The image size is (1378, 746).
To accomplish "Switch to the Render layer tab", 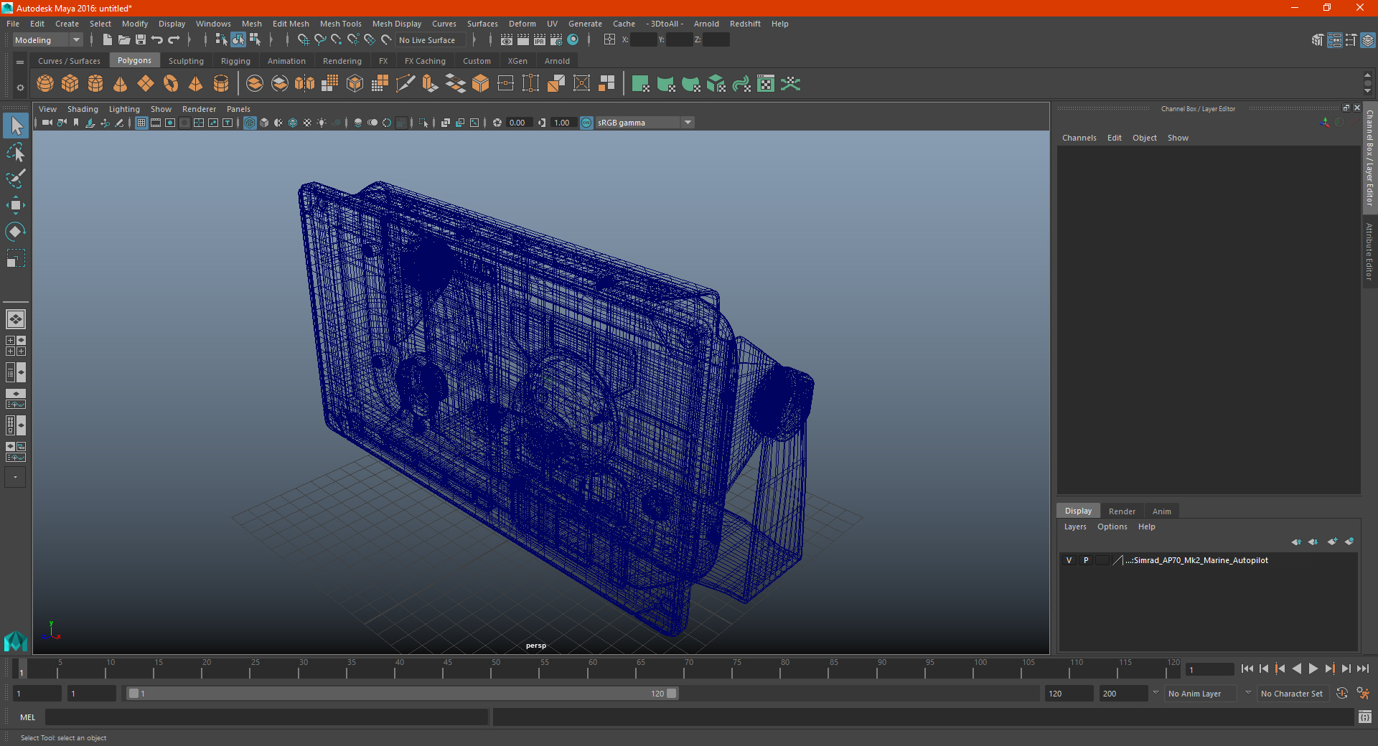I will (x=1122, y=511).
